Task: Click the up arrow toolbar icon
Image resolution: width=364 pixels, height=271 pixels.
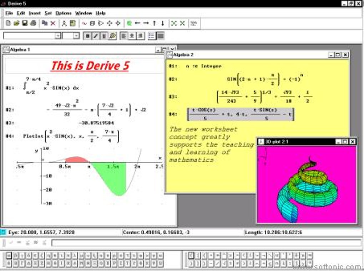Action: (155, 23)
